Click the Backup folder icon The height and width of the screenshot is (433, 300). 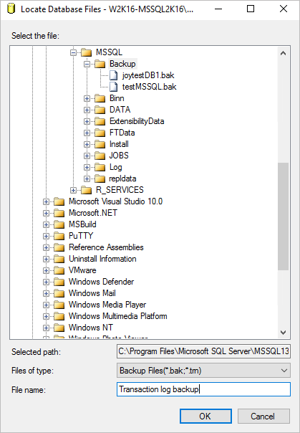100,64
